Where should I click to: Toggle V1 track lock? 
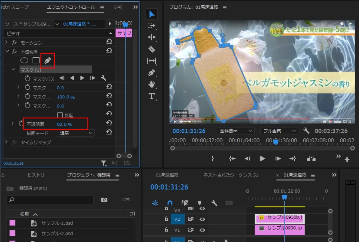coord(166,230)
